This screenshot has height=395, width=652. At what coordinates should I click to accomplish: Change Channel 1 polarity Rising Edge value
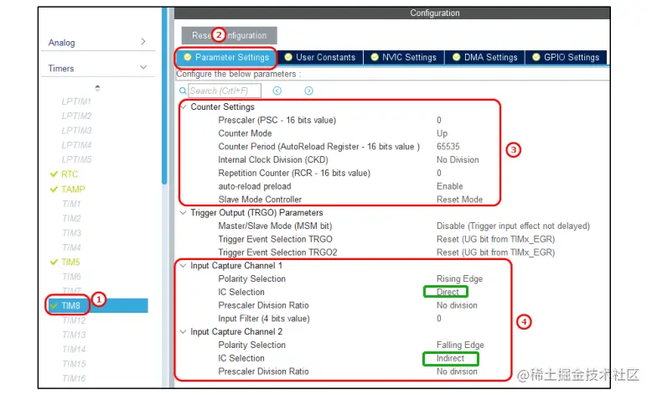click(x=459, y=279)
